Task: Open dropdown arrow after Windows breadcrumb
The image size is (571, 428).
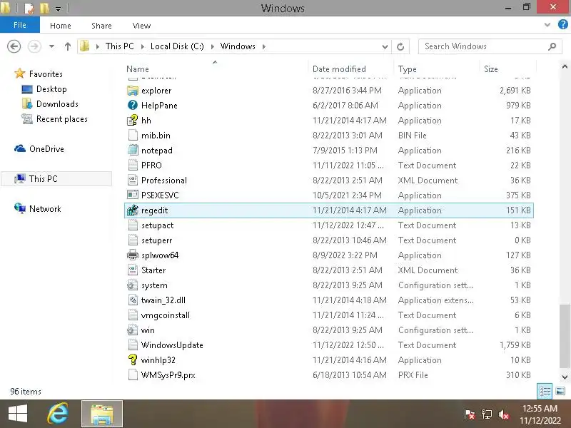Action: [264, 46]
